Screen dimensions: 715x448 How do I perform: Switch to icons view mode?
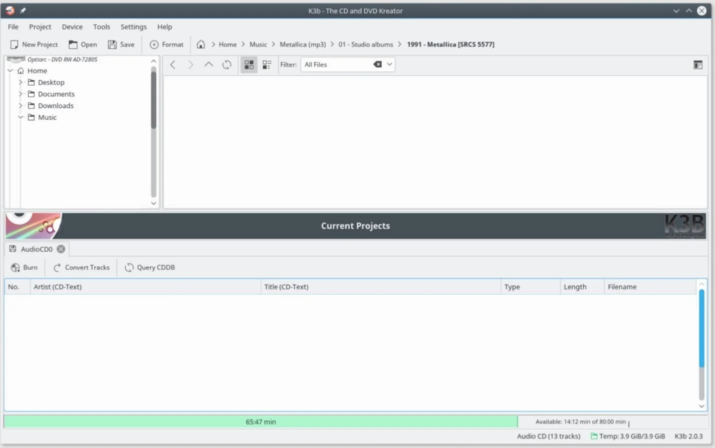coord(249,65)
